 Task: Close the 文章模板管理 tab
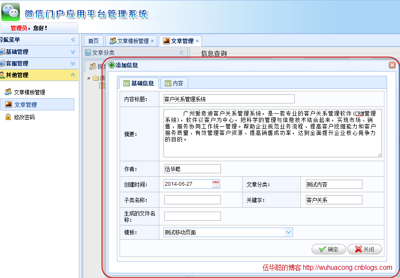coord(152,41)
